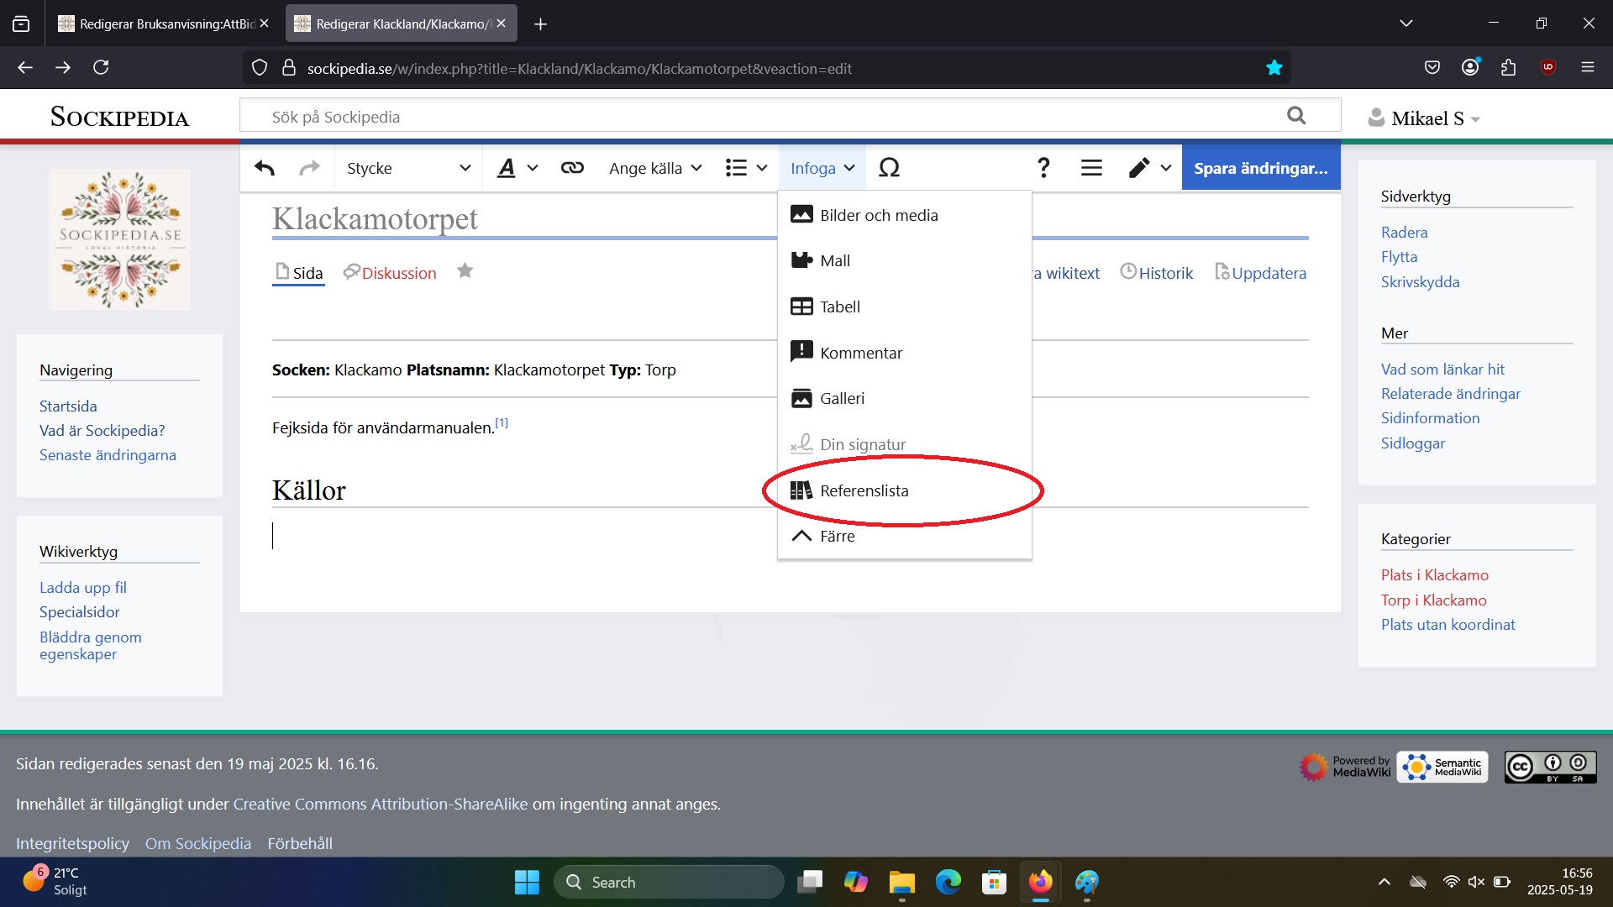Open File Explorer from the taskbar
1613x907 pixels.
pos(901,883)
